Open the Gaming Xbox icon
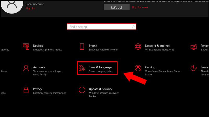Screen dimensions: 209x117 coord(138,68)
